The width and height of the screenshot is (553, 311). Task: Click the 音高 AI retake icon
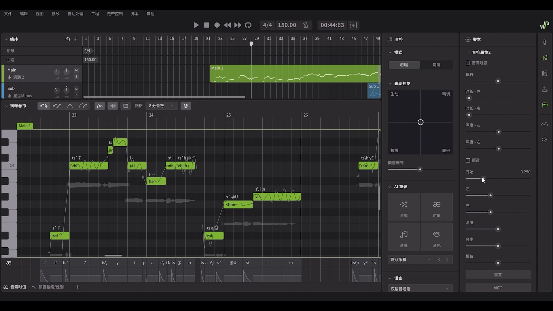click(404, 237)
